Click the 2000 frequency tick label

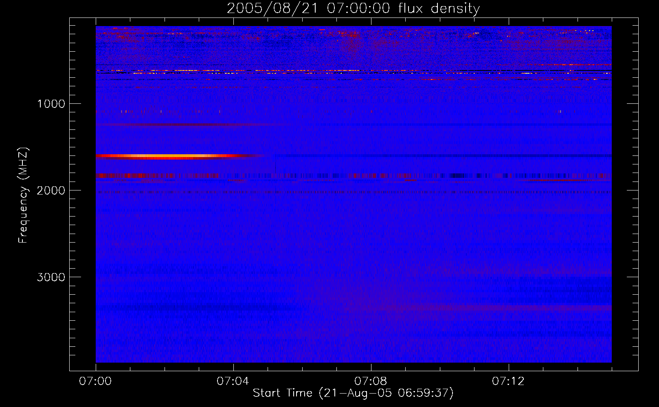click(51, 190)
